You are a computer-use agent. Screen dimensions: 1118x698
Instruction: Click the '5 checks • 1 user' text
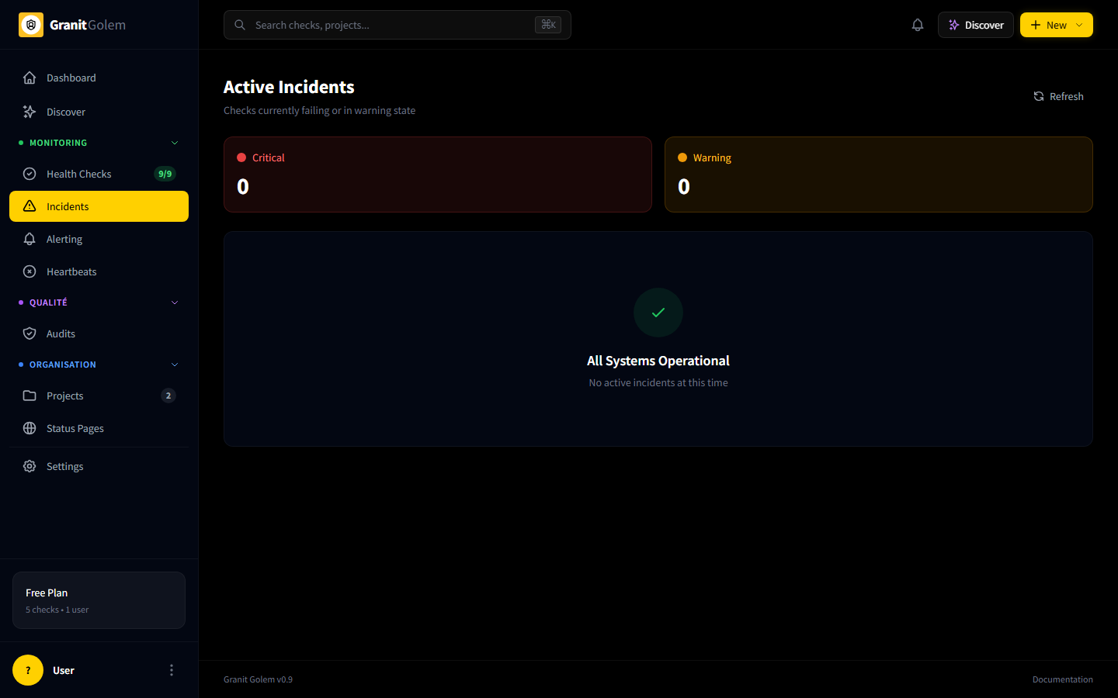(x=57, y=610)
